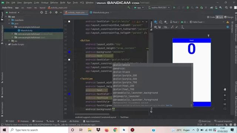
Task: Zoom out the layout preview
Action: pyautogui.click(x=225, y=100)
